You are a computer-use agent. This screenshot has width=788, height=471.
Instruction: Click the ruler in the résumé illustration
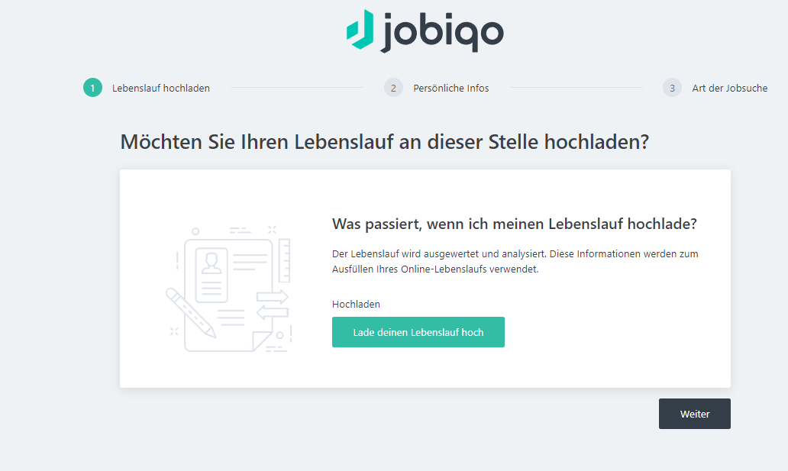pos(284,260)
